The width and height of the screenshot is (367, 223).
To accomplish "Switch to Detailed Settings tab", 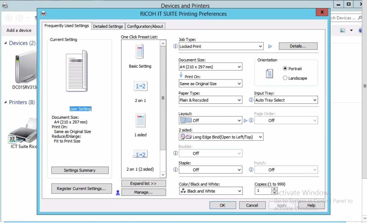I will [108, 26].
